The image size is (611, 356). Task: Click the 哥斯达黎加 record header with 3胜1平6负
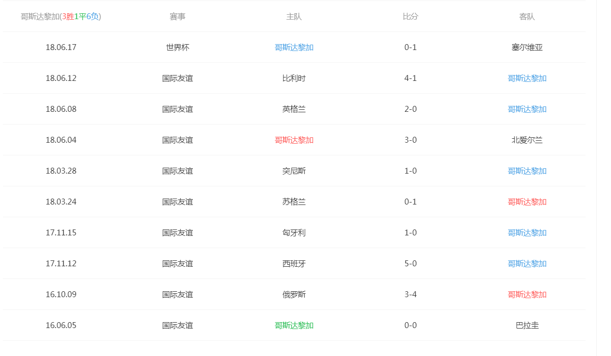click(x=61, y=17)
